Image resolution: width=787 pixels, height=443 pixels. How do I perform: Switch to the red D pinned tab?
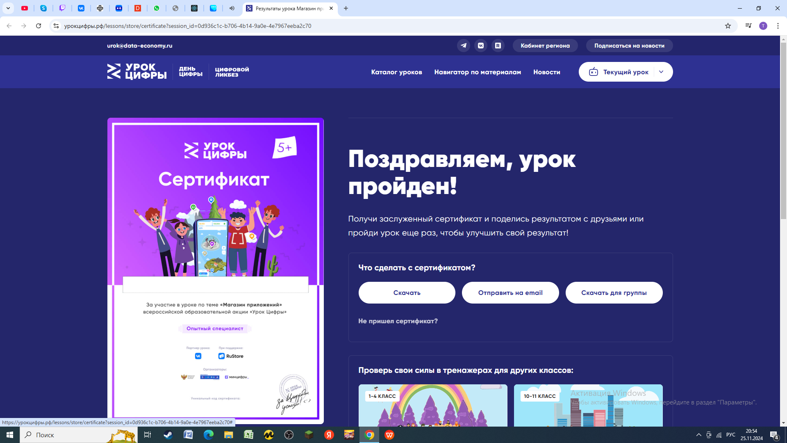[138, 8]
